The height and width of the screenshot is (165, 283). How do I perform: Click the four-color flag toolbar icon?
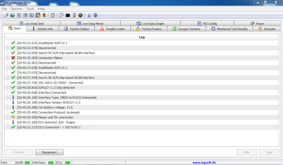[38, 15]
